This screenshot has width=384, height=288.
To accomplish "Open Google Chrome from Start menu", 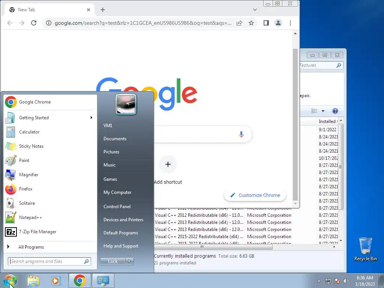I will pyautogui.click(x=50, y=102).
